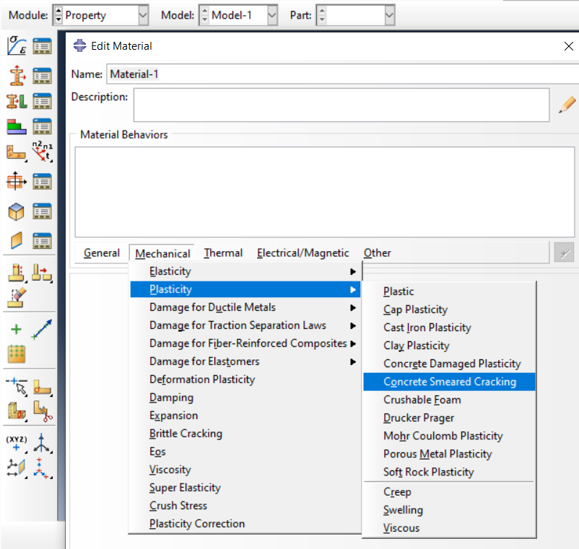
Task: Open the Electrical/Magnetic menu
Action: (302, 253)
